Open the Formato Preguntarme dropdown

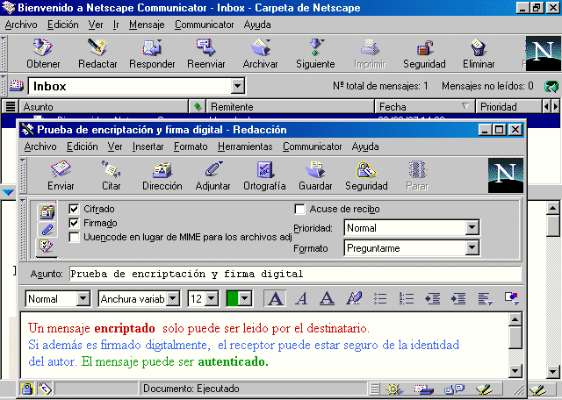pos(472,247)
